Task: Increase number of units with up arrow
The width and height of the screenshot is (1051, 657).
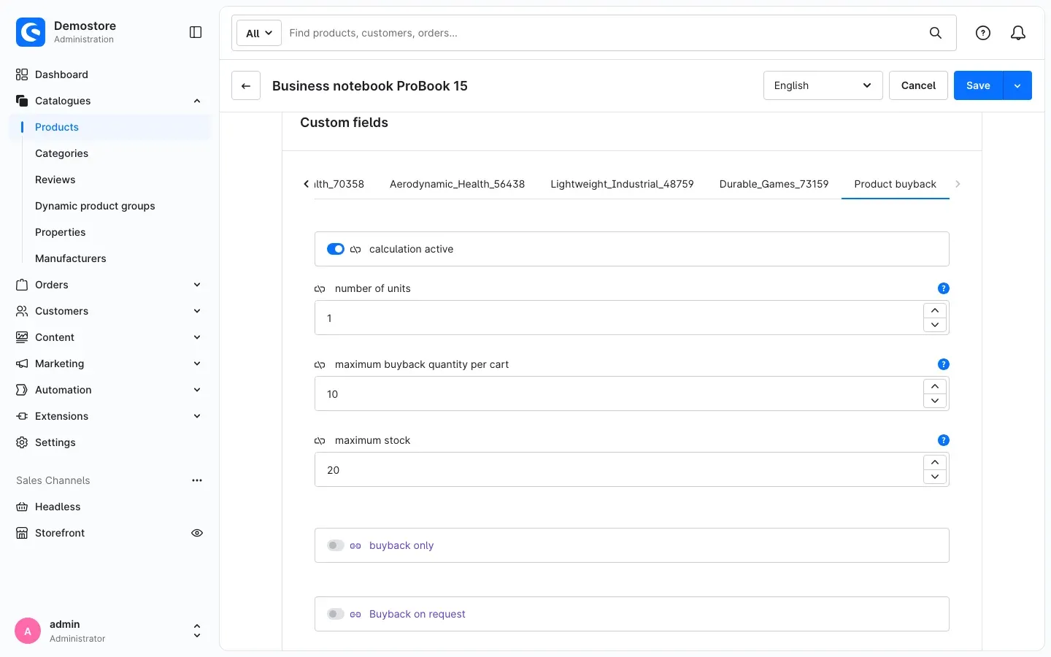Action: (935, 310)
